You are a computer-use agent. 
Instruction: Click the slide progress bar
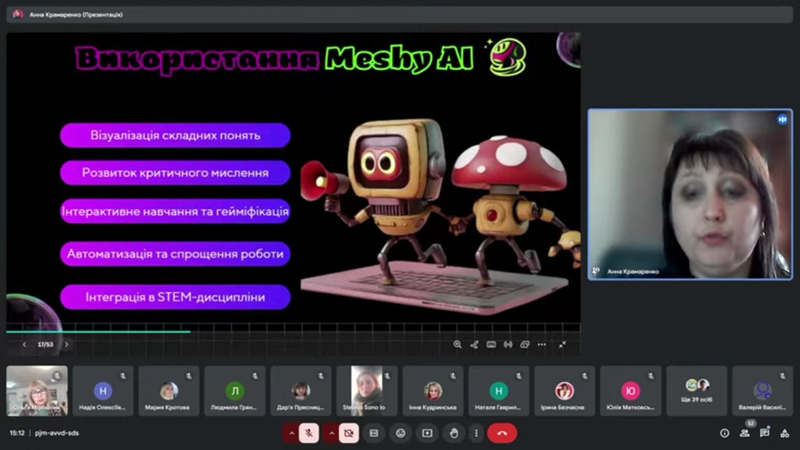pyautogui.click(x=293, y=332)
